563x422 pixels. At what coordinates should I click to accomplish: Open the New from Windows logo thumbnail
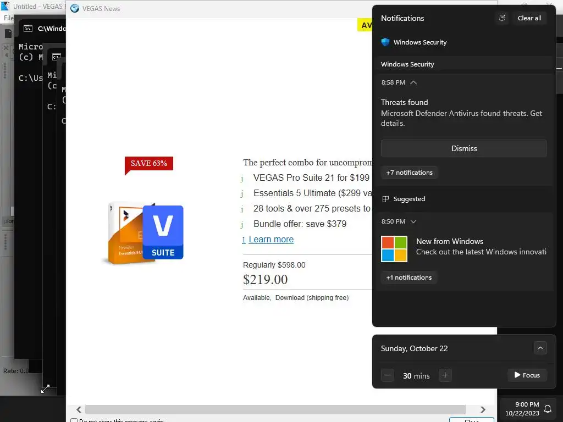[x=394, y=249]
